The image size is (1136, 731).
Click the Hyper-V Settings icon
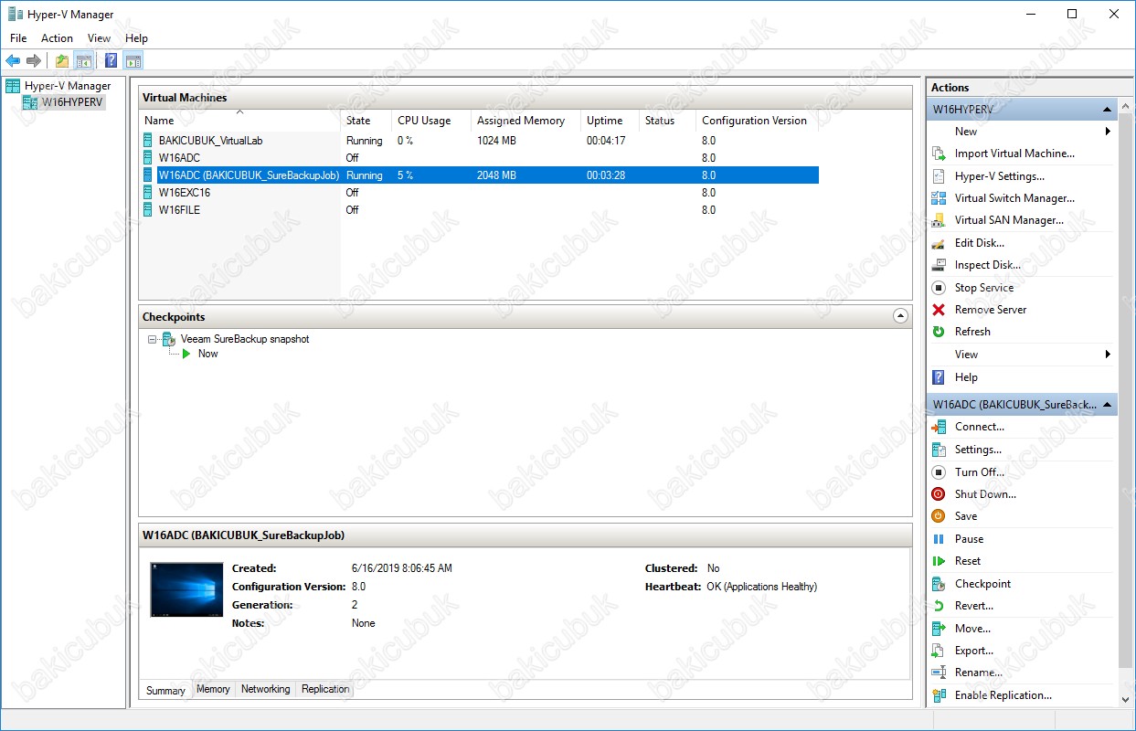coord(938,176)
